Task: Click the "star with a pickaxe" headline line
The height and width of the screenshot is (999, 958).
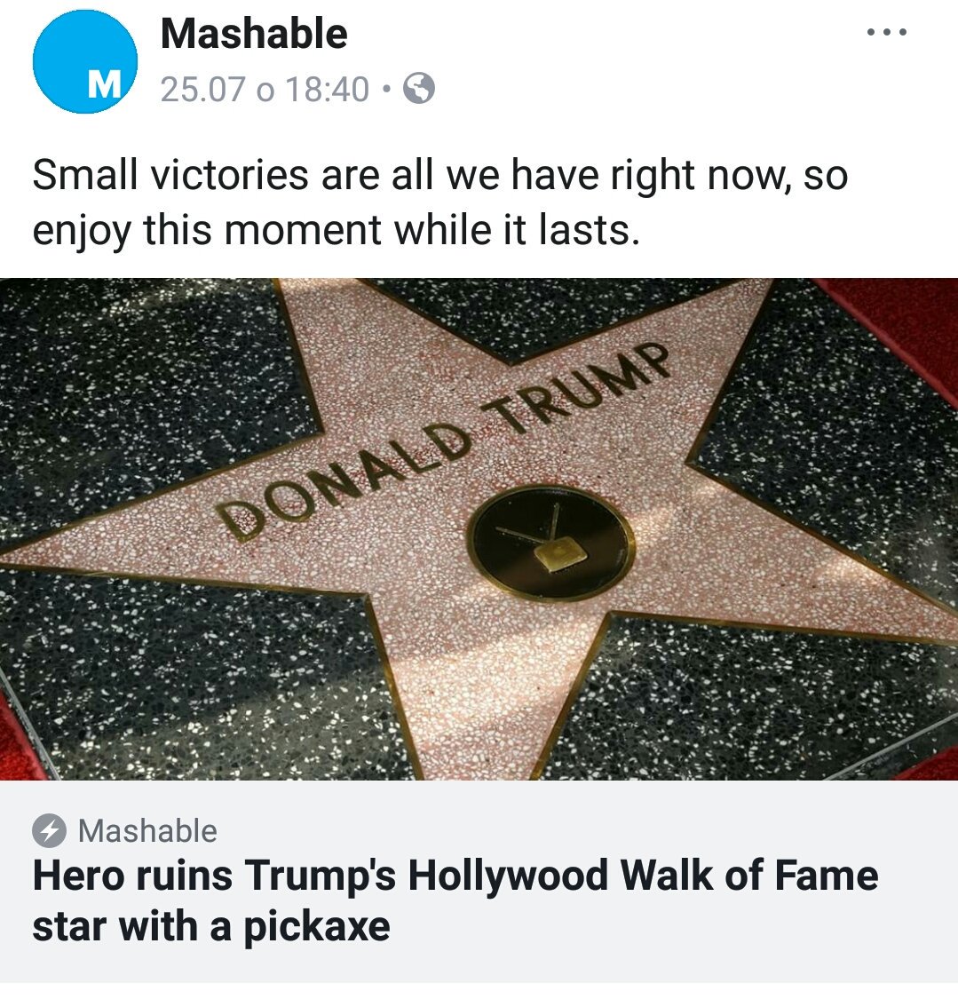Action: coord(210,927)
